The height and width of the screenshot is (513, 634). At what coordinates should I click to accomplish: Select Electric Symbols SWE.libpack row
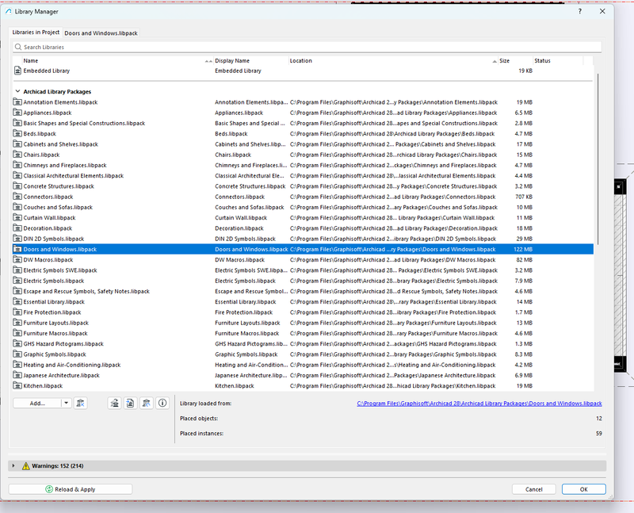pyautogui.click(x=304, y=270)
